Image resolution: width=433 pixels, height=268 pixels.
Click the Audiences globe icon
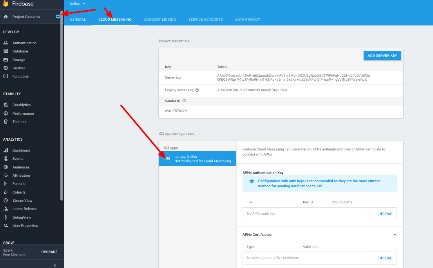pyautogui.click(x=5, y=167)
